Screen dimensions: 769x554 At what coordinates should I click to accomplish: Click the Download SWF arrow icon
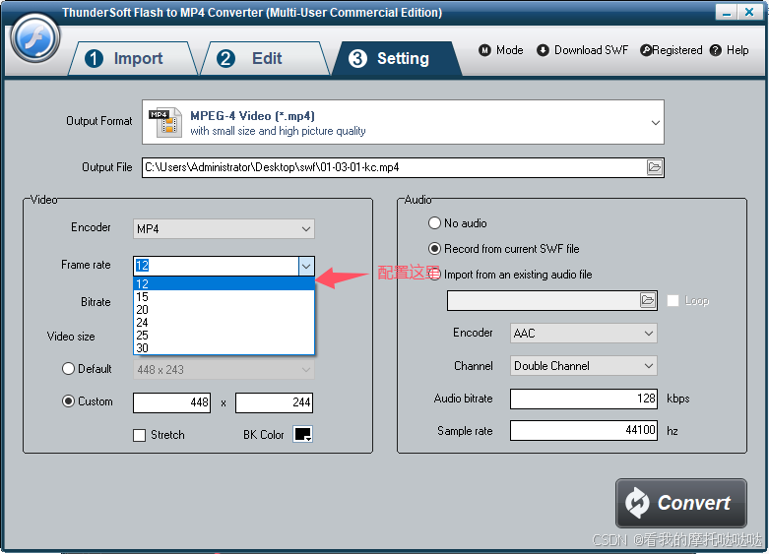pyautogui.click(x=543, y=50)
